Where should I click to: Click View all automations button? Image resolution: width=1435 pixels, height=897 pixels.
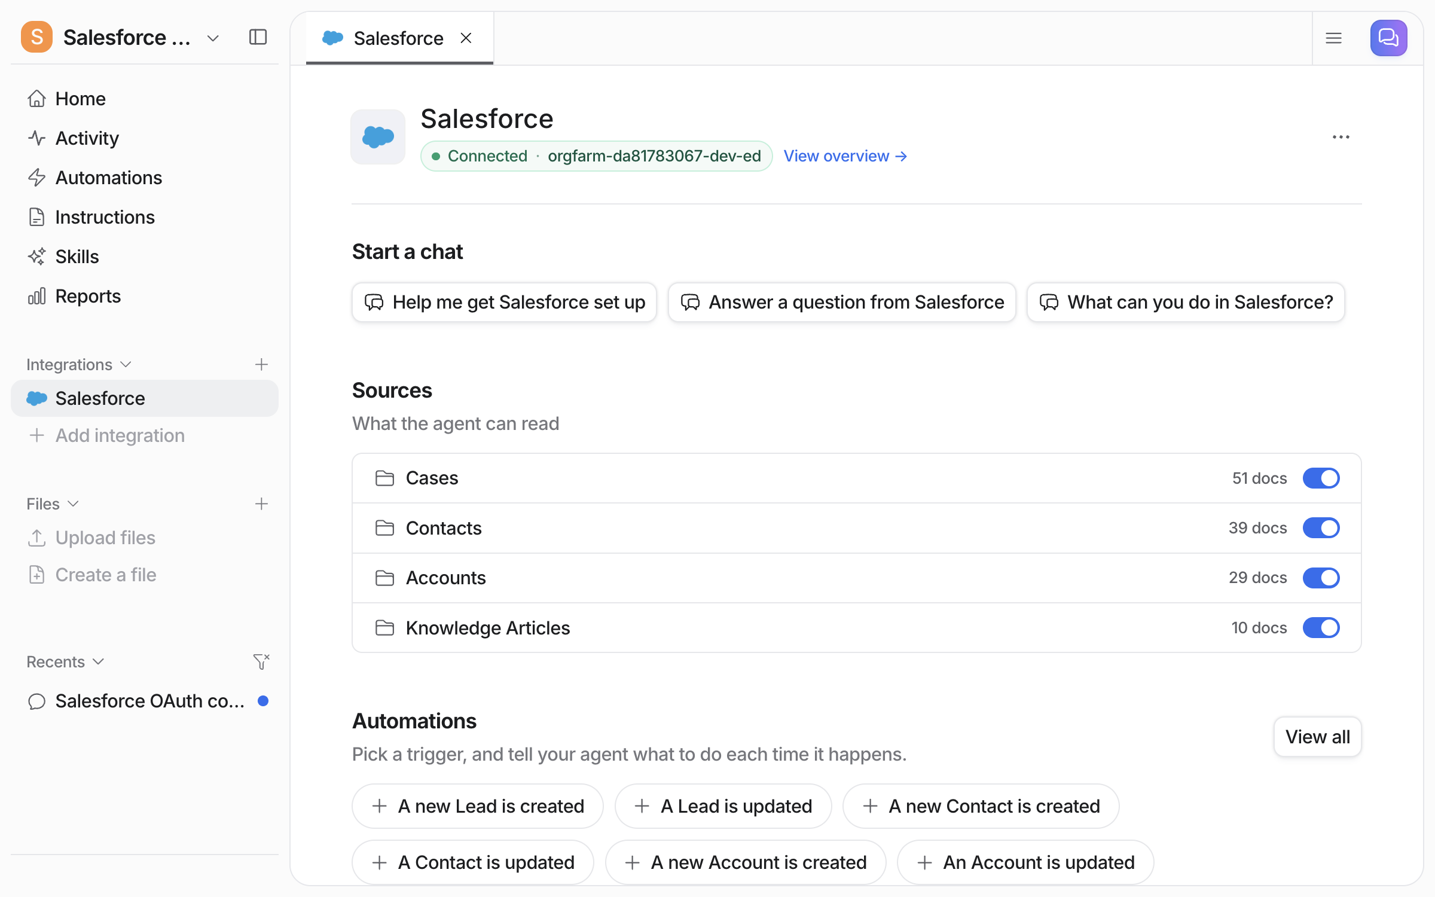click(1317, 737)
